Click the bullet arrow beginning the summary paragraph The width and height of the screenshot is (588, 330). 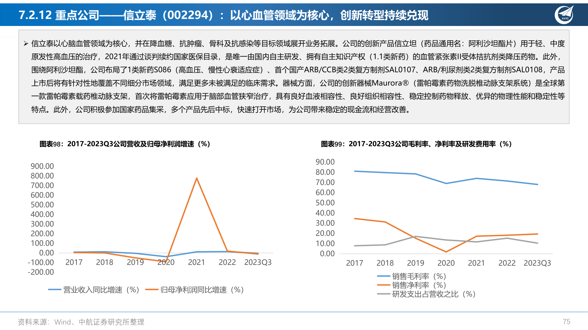[26, 44]
